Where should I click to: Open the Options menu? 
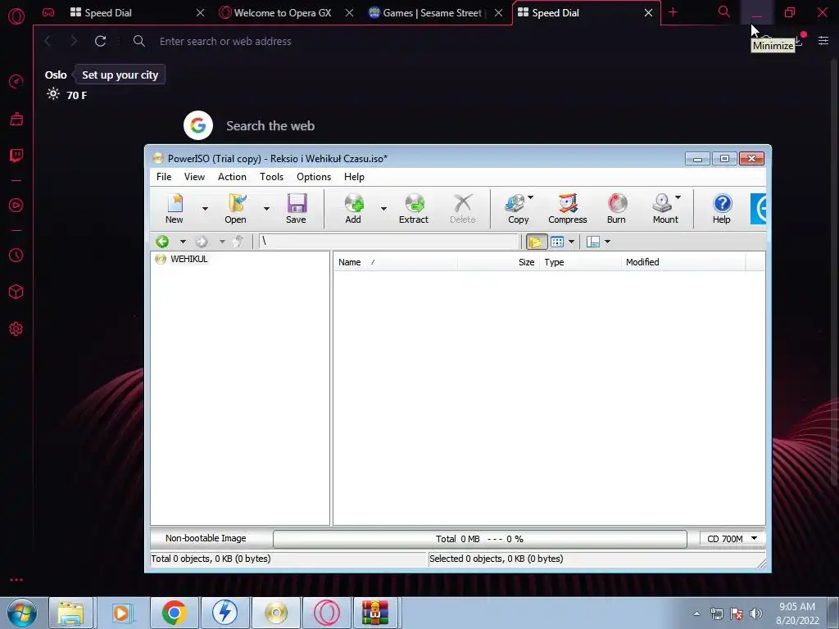(314, 177)
